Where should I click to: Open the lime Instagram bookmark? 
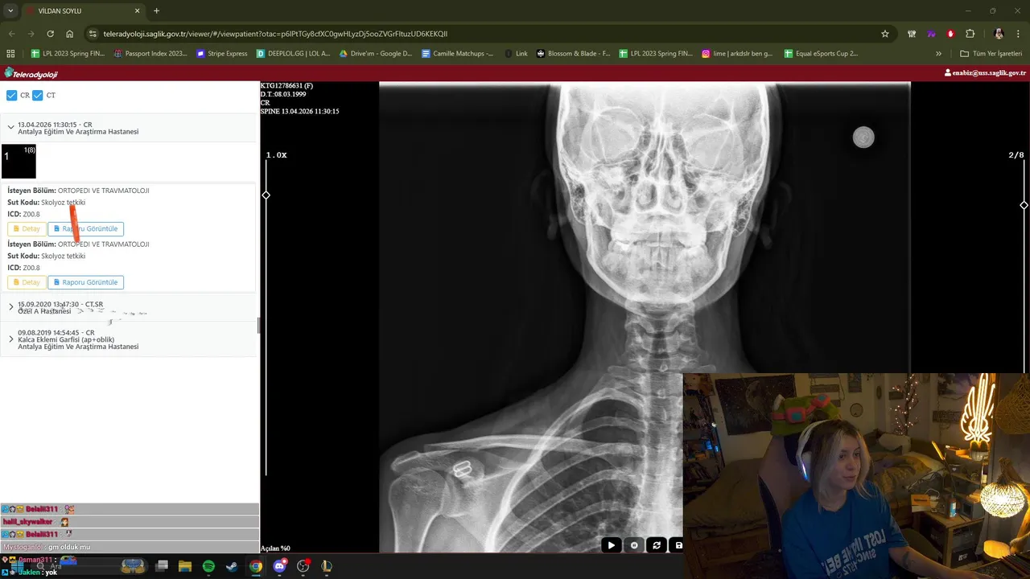[737, 53]
